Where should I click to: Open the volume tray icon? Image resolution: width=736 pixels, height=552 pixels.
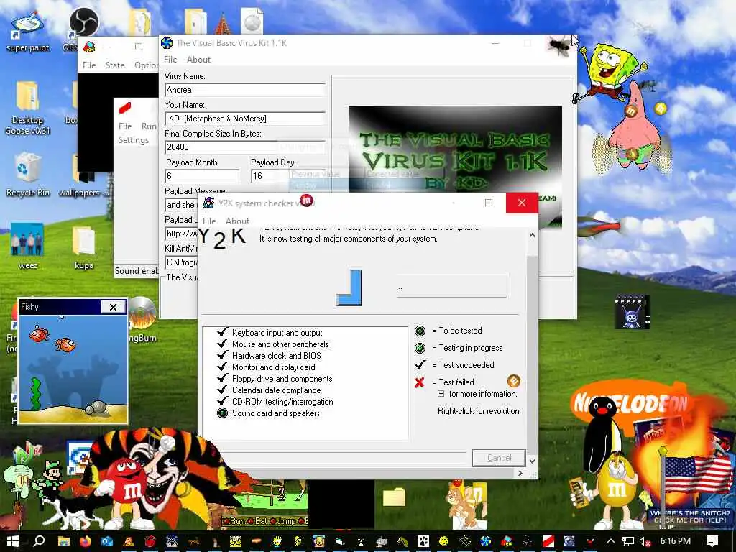[x=645, y=541]
